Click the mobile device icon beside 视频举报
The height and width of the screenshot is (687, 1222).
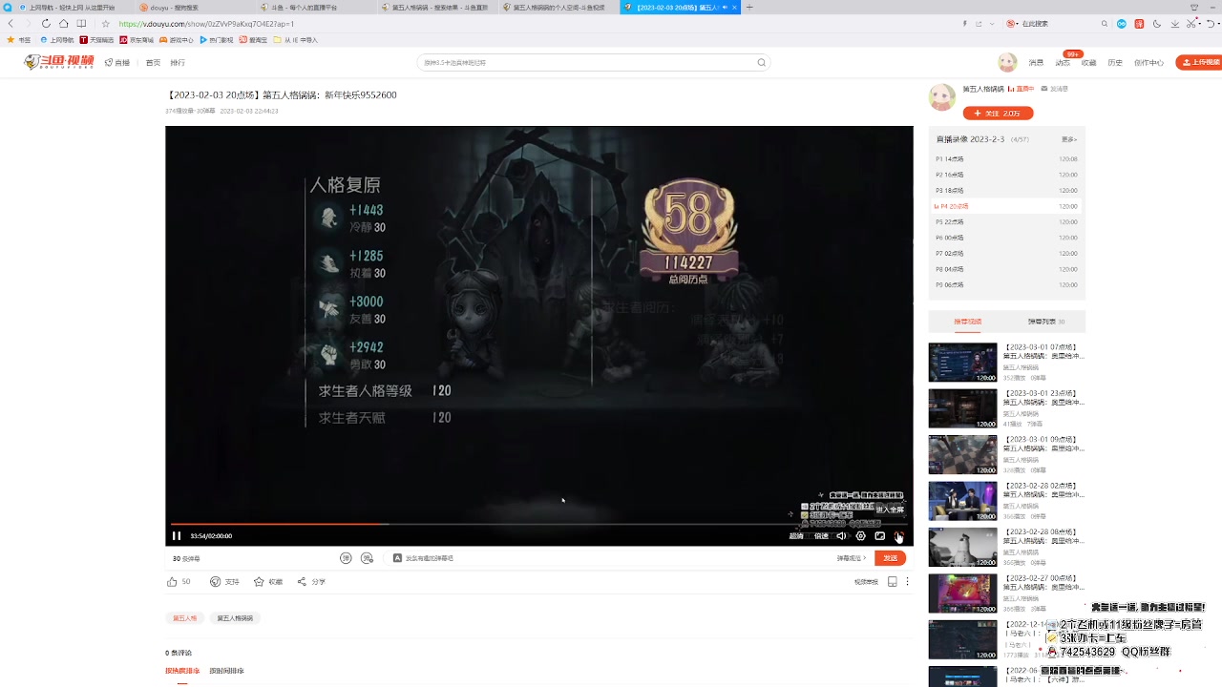click(x=892, y=581)
